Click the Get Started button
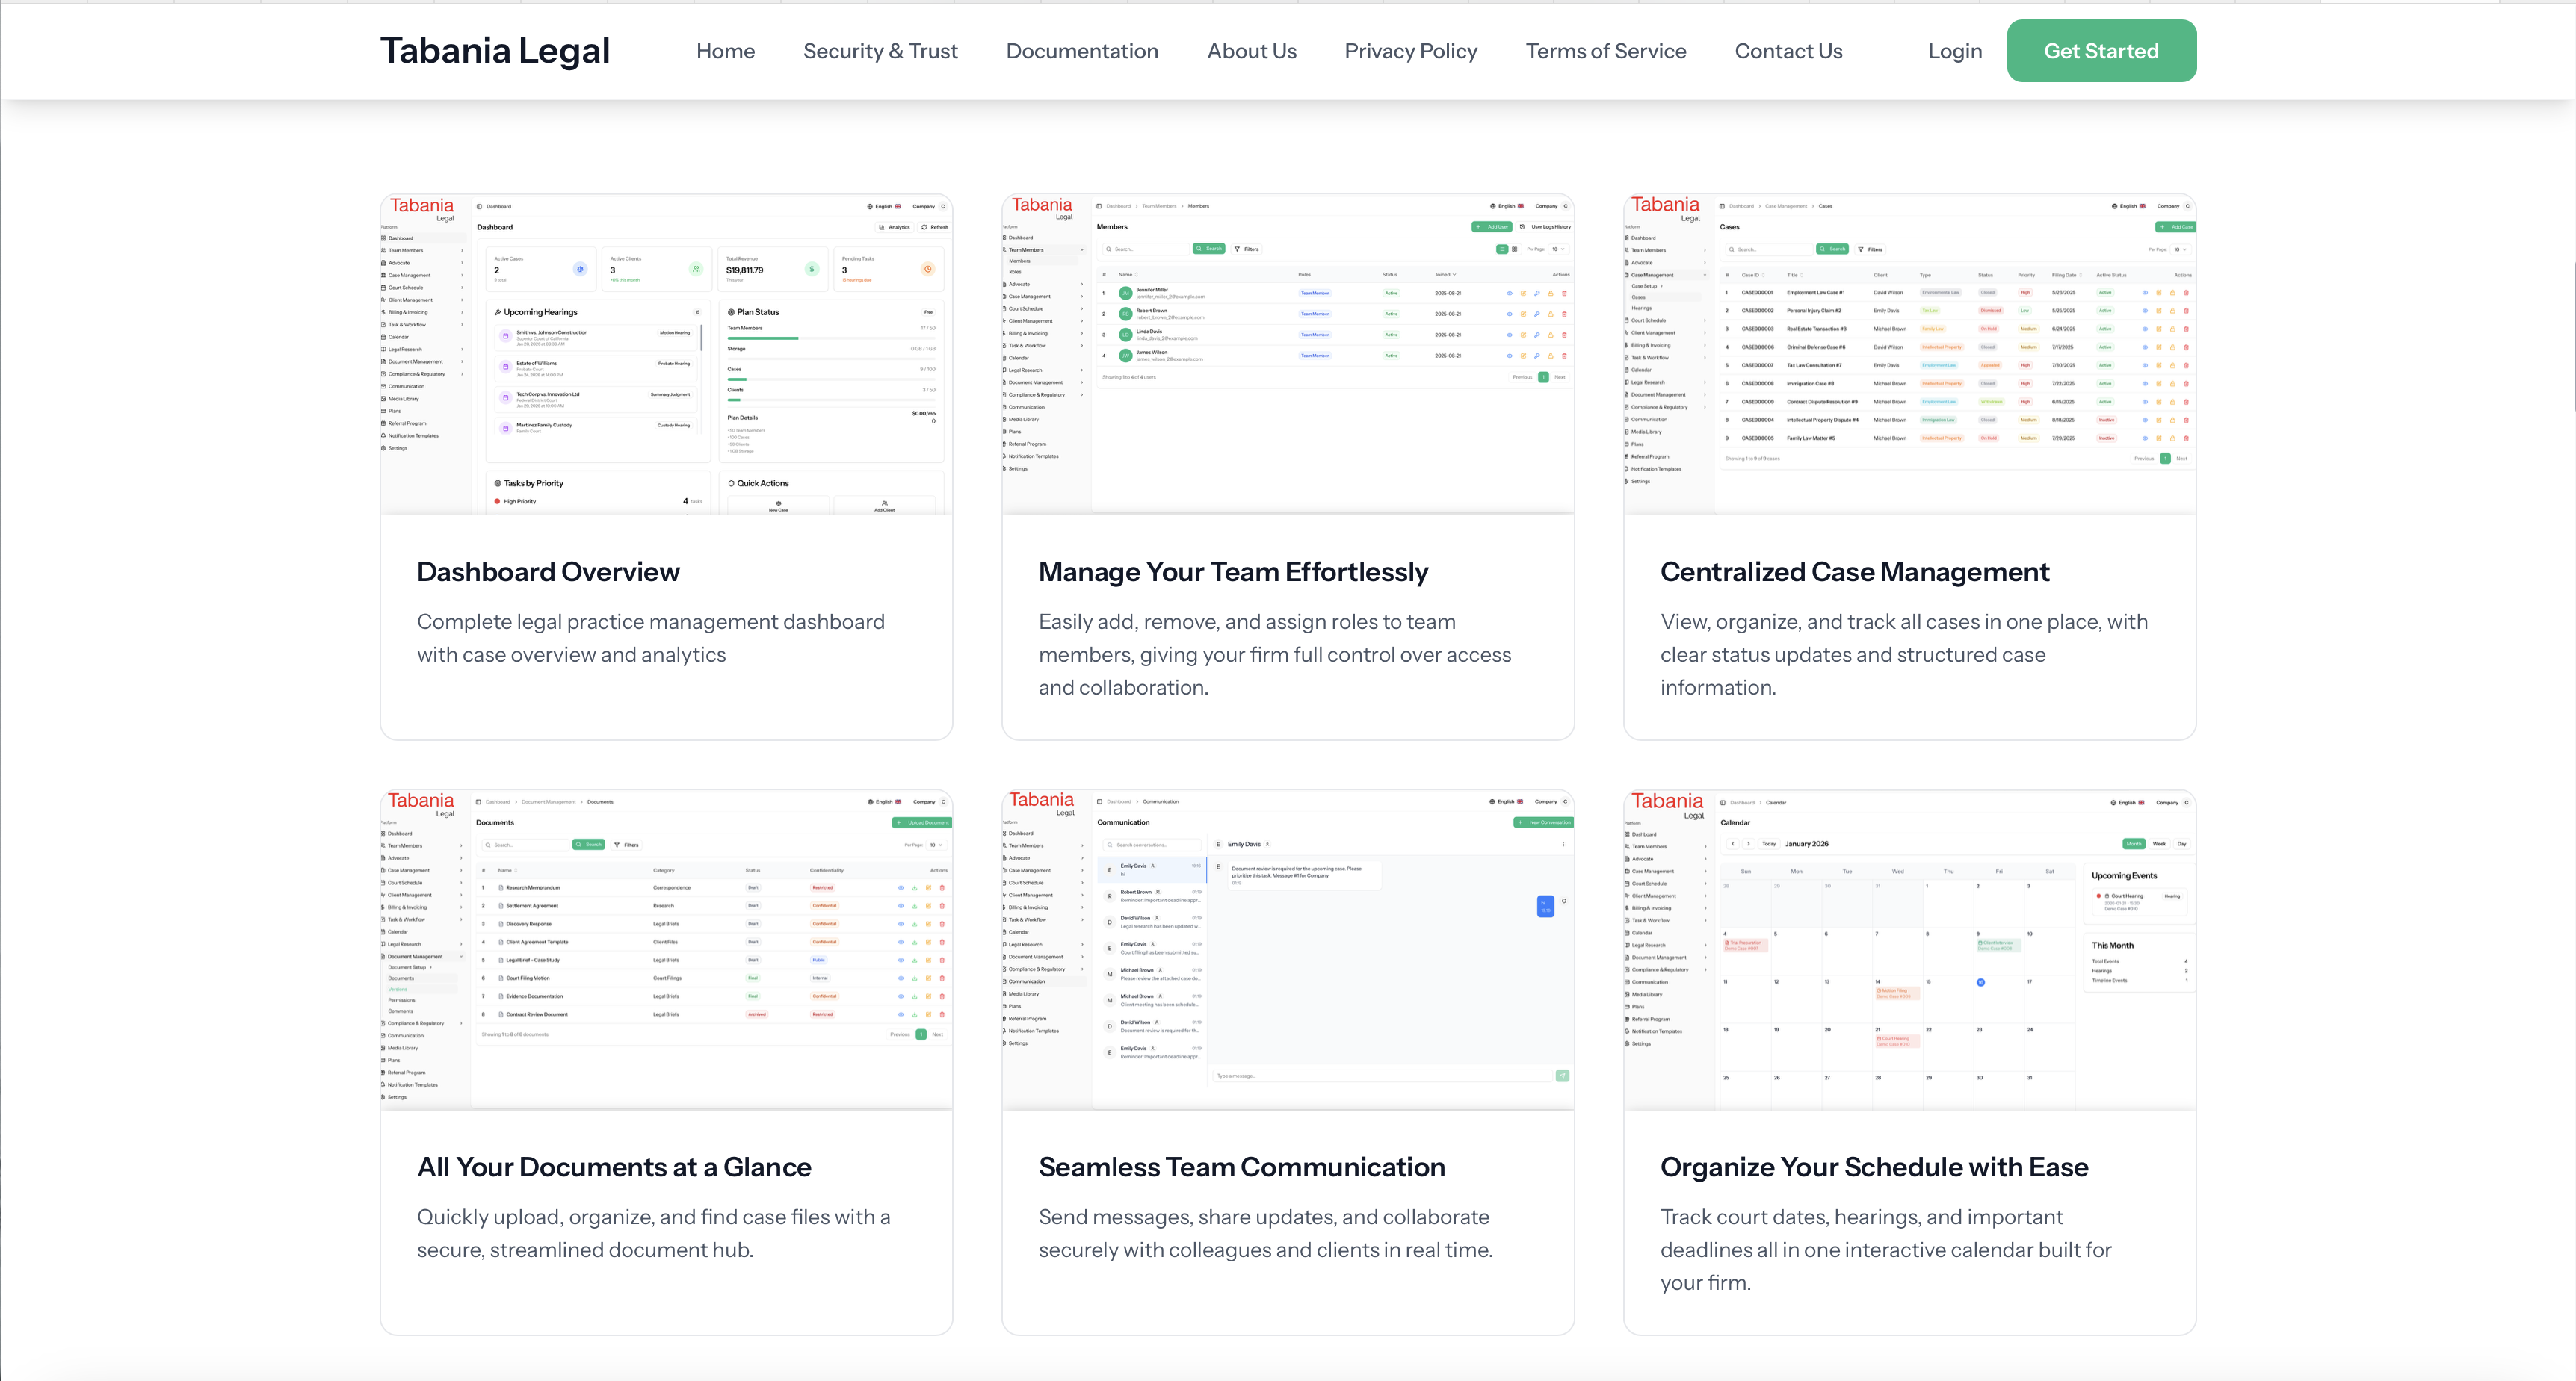 coord(2101,50)
